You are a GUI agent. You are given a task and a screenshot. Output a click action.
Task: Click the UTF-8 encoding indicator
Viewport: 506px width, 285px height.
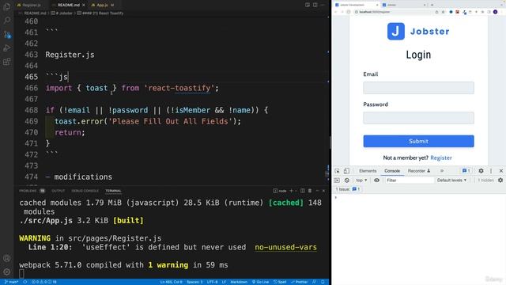pos(212,282)
